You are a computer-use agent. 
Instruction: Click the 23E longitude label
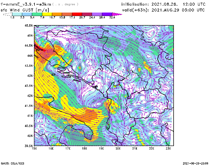[x=168, y=148]
